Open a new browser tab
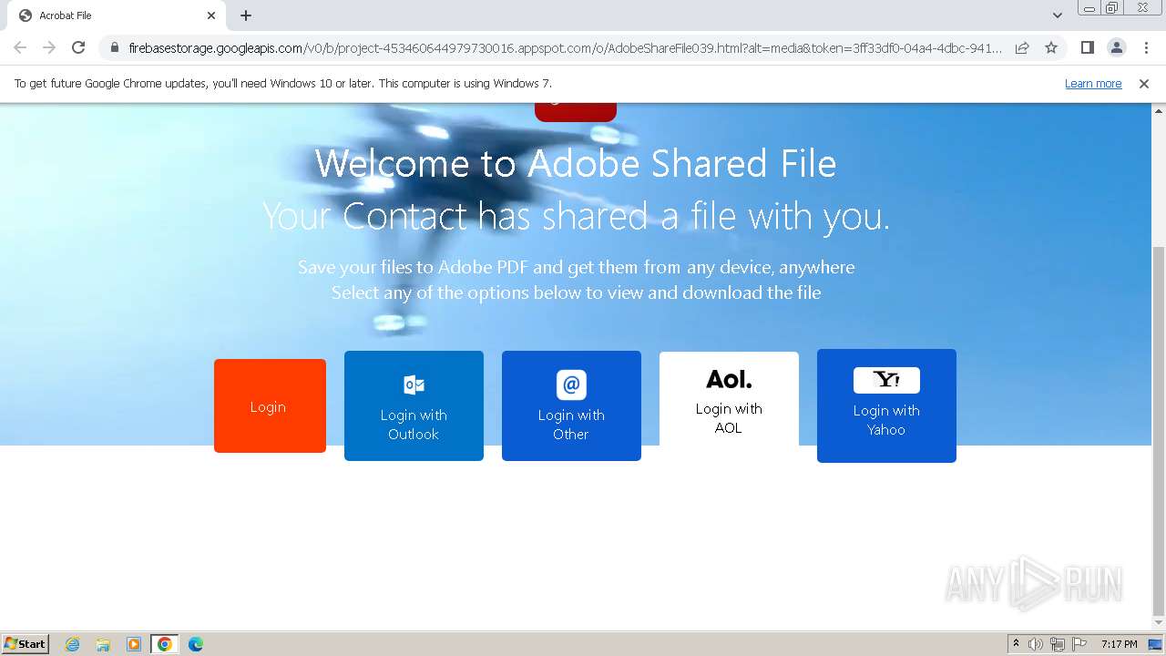The image size is (1166, 656). coord(246,15)
